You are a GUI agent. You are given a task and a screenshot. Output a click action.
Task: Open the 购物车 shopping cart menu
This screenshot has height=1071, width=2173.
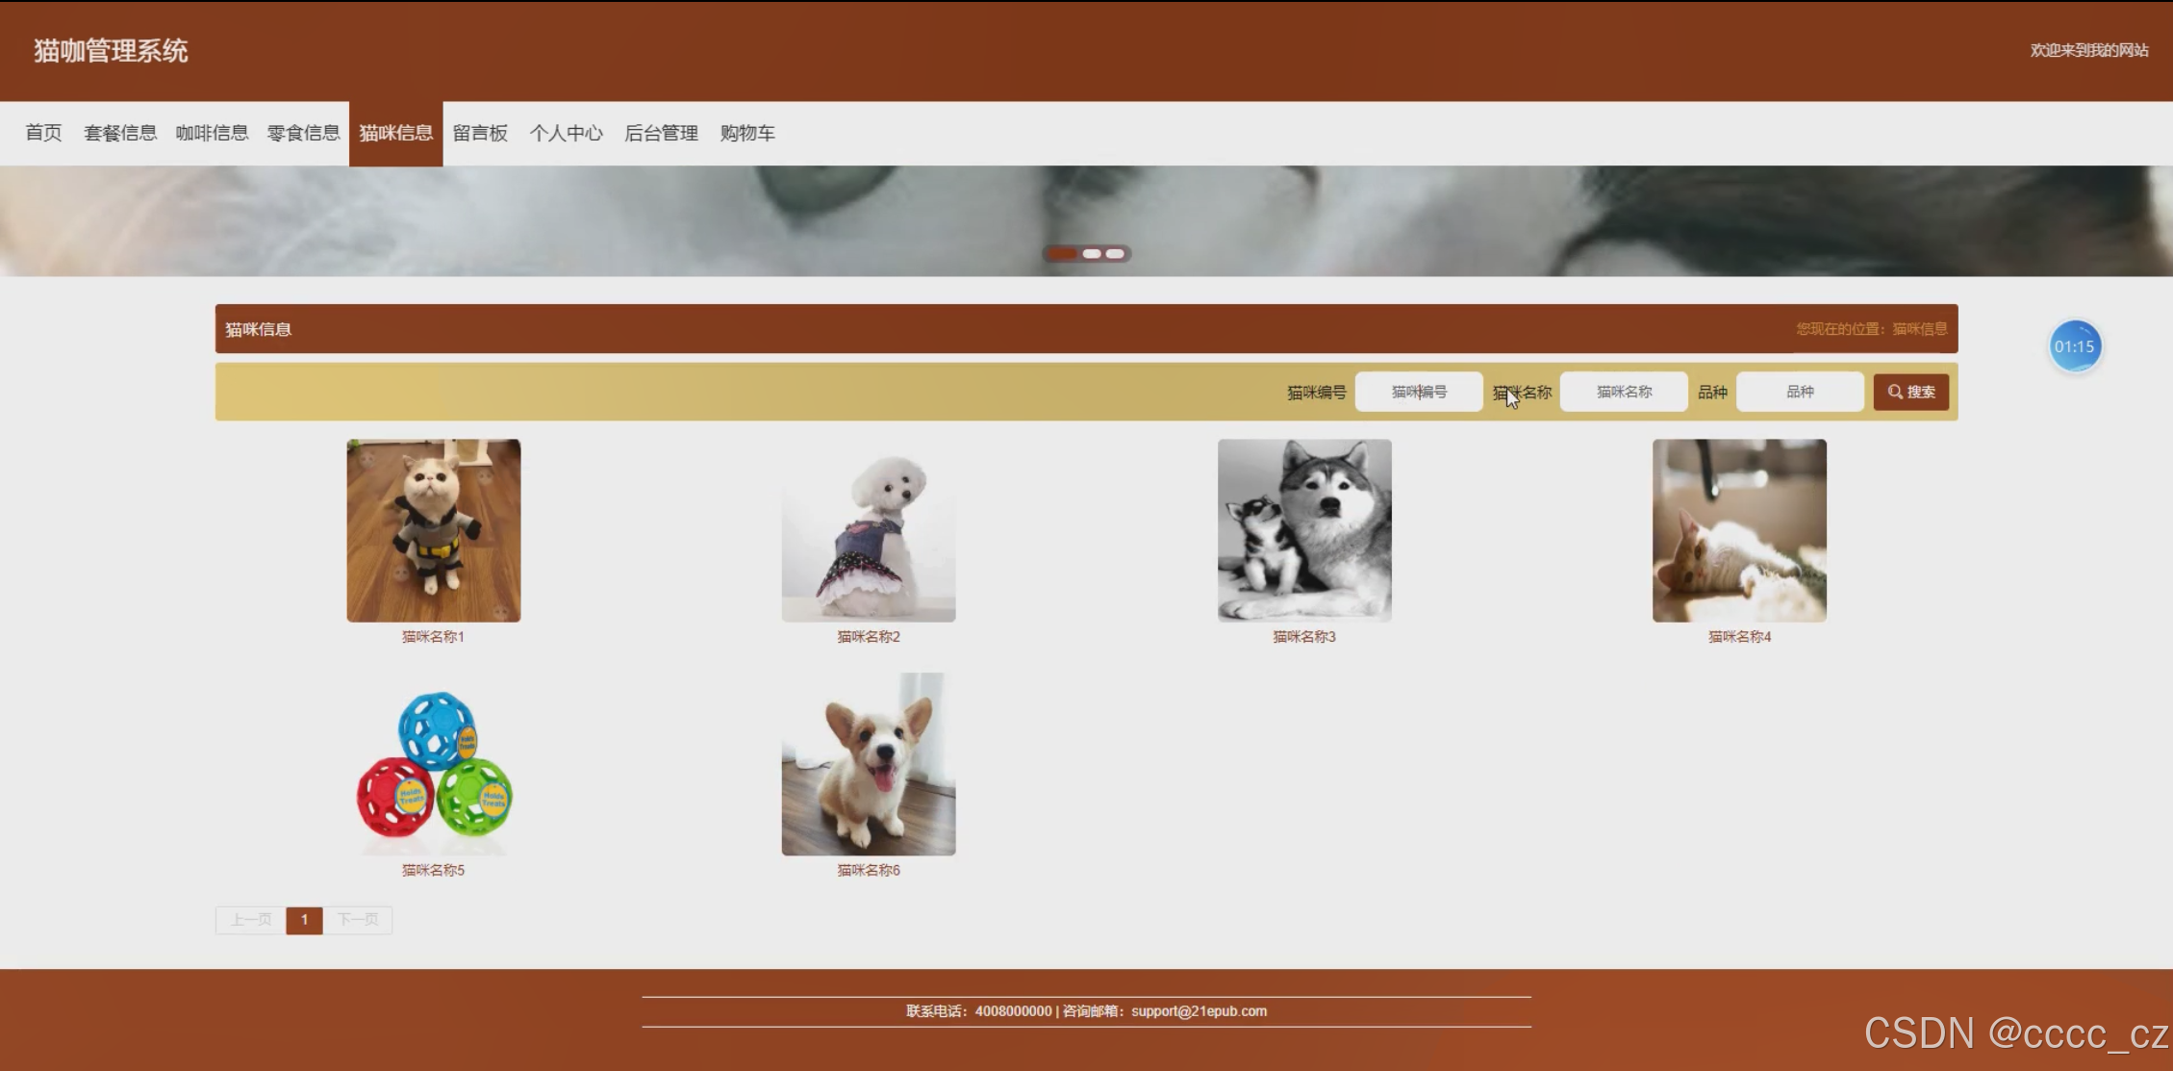746,133
